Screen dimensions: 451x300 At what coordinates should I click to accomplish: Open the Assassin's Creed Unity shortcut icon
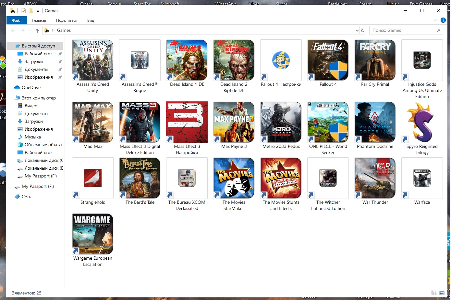(x=93, y=60)
